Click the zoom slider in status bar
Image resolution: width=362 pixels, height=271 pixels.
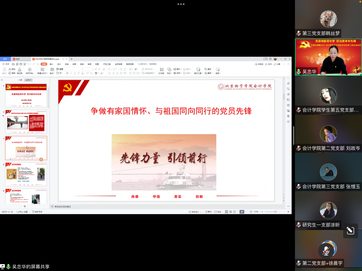coord(275,212)
